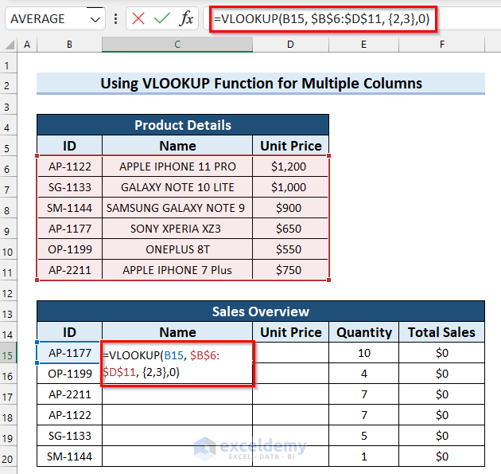Image resolution: width=501 pixels, height=474 pixels.
Task: Select column A header
Action: pyautogui.click(x=27, y=45)
